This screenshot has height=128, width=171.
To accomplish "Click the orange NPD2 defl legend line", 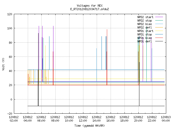I will 159,27.
